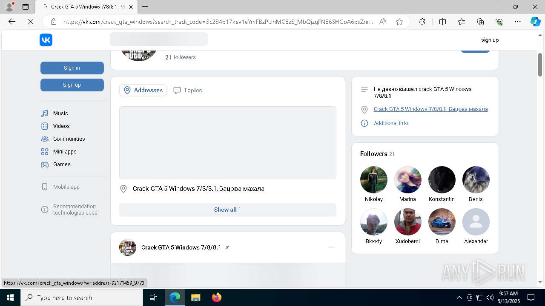The image size is (545, 306).
Task: Click the VK logo icon
Action: tap(46, 40)
